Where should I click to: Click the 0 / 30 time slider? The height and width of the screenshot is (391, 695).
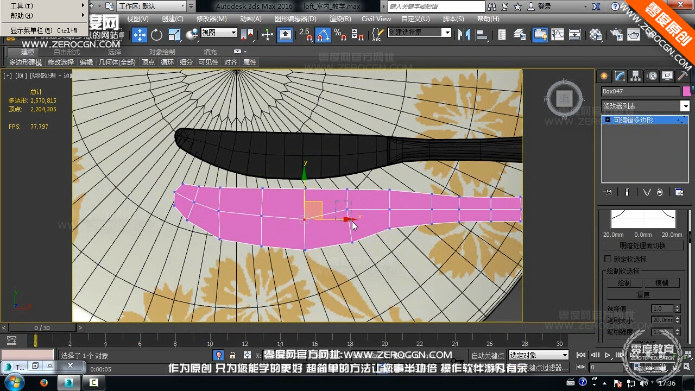coord(42,328)
